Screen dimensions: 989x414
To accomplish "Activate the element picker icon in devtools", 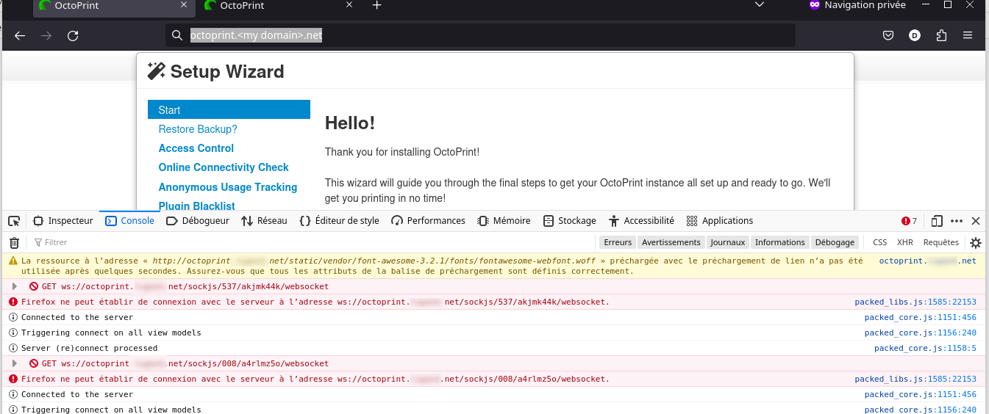I will coord(14,221).
